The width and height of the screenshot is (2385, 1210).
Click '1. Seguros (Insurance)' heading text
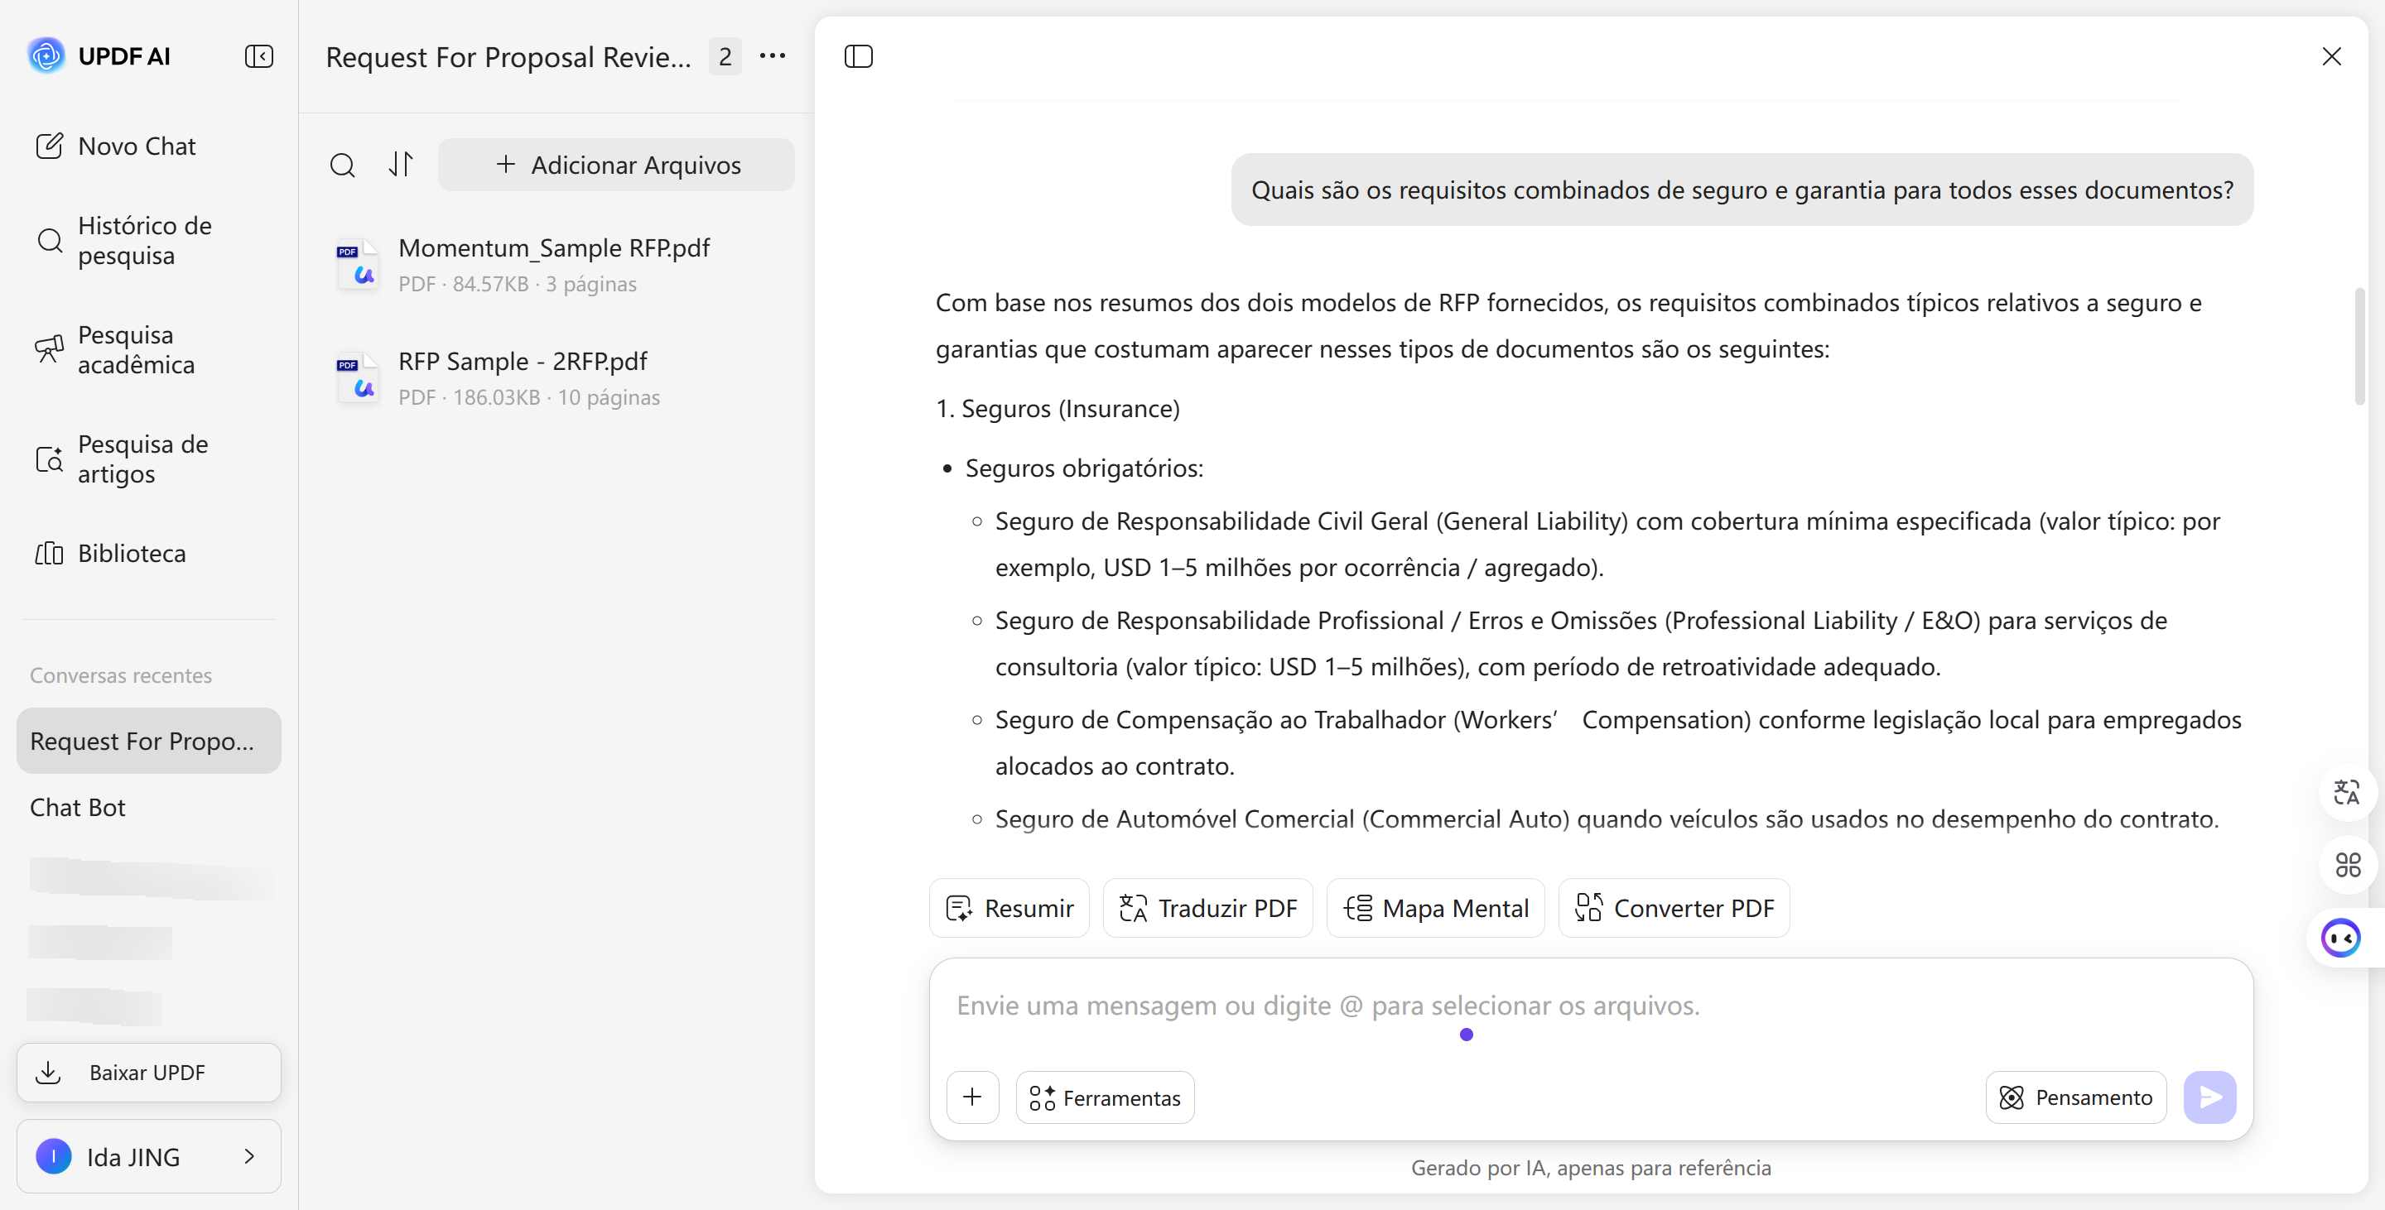(x=1058, y=409)
